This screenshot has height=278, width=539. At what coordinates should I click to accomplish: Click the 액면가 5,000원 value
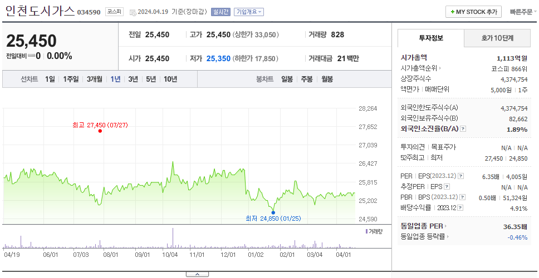[x=501, y=90]
